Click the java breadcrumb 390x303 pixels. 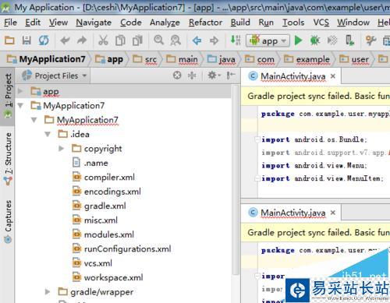222,59
